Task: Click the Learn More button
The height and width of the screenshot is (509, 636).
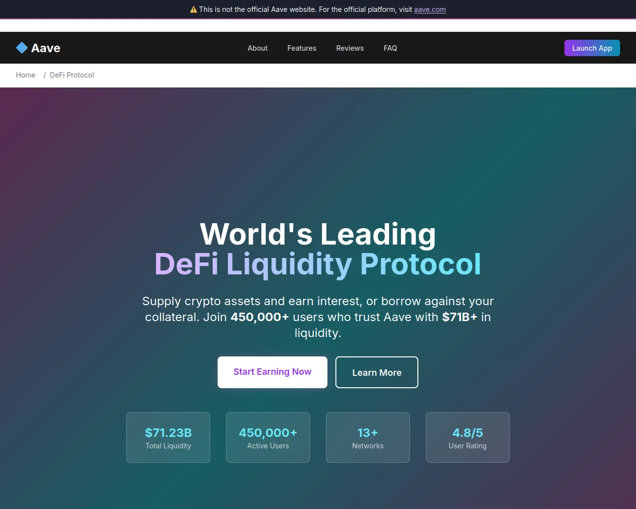Action: [x=377, y=372]
